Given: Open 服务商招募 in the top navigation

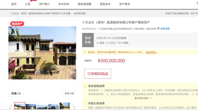Looking at the screenshot, I should tap(84, 4).
